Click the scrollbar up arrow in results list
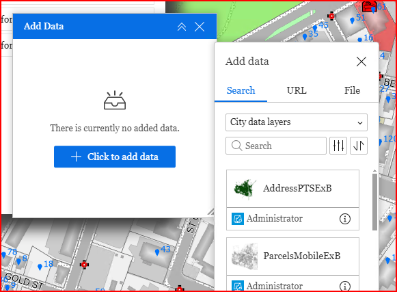The image size is (397, 292). (x=374, y=171)
